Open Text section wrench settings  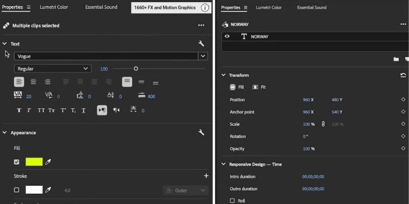pyautogui.click(x=201, y=44)
